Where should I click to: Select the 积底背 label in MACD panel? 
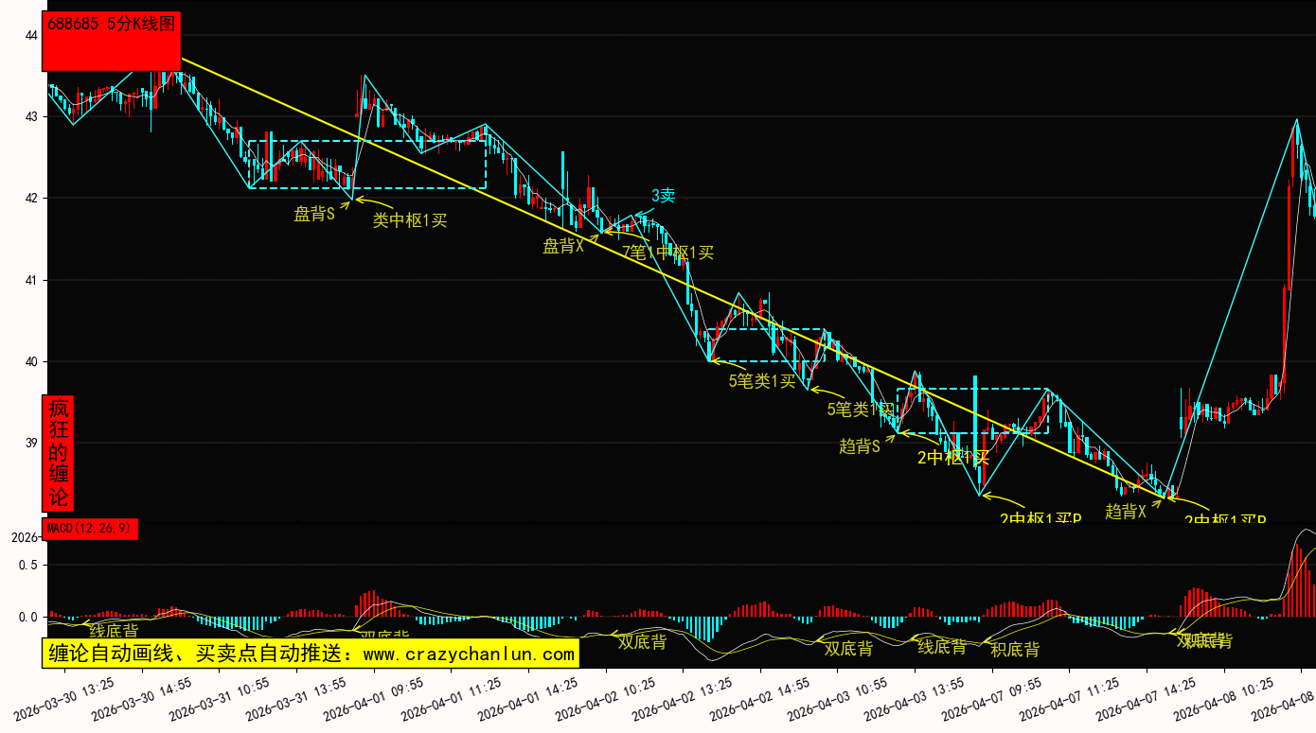coord(1015,650)
